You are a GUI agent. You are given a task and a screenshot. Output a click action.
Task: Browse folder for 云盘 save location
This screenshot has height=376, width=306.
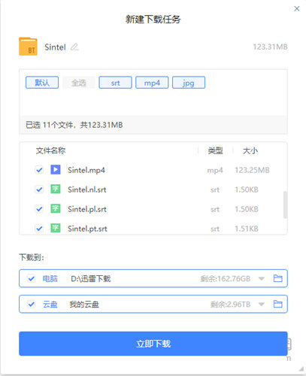277,304
